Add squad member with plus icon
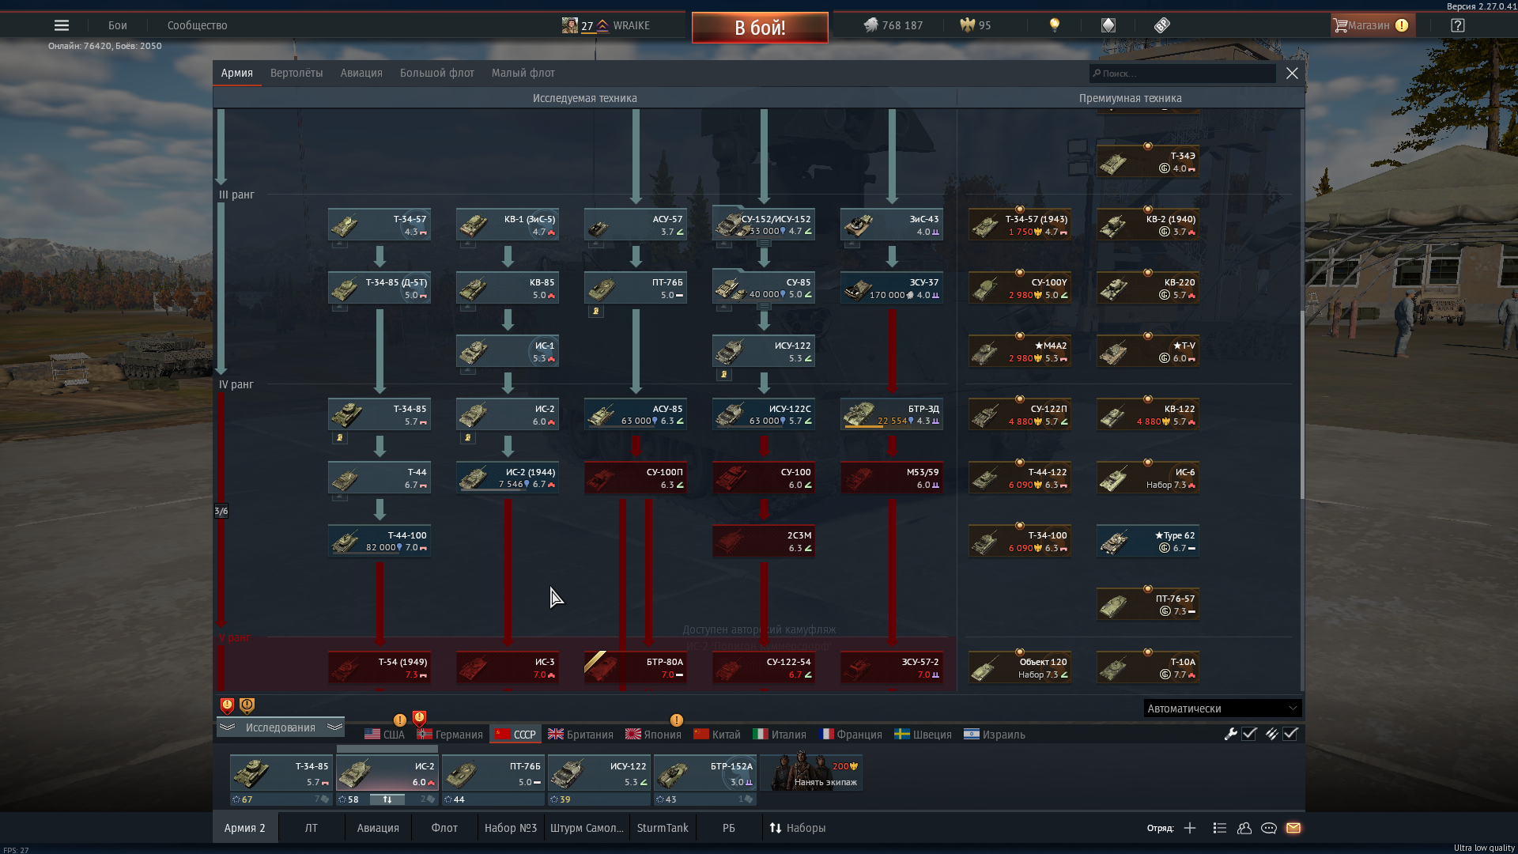 point(1190,828)
